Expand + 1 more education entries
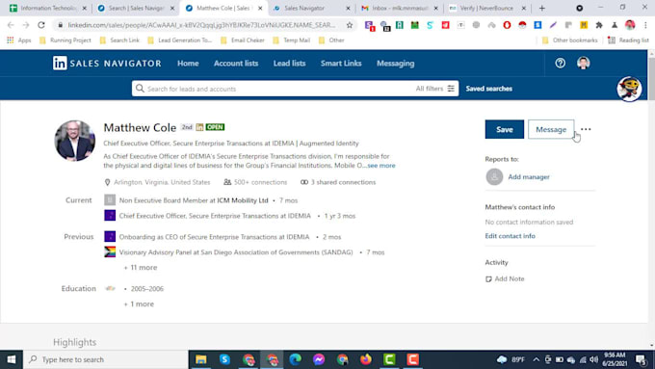This screenshot has height=369, width=655. point(139,303)
